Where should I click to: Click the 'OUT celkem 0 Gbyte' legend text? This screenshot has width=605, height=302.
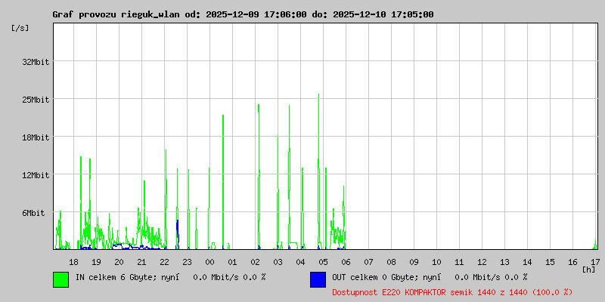(x=374, y=277)
